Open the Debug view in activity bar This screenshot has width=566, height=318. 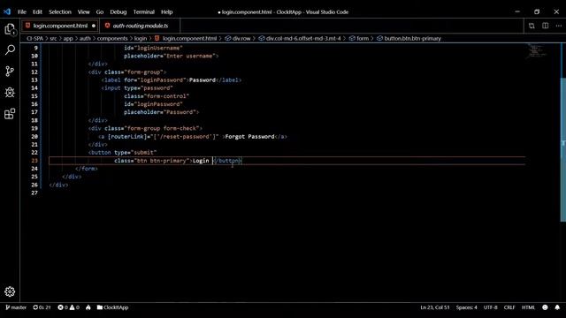tap(10, 92)
